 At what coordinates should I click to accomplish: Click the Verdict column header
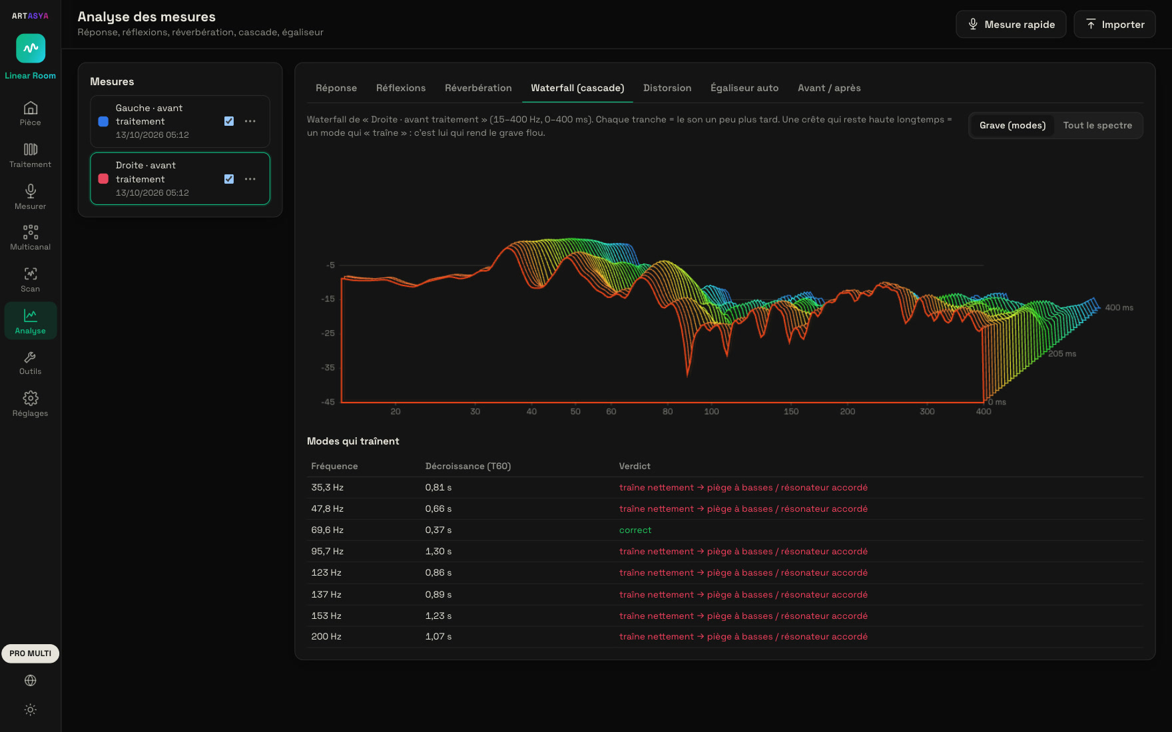[x=635, y=466]
